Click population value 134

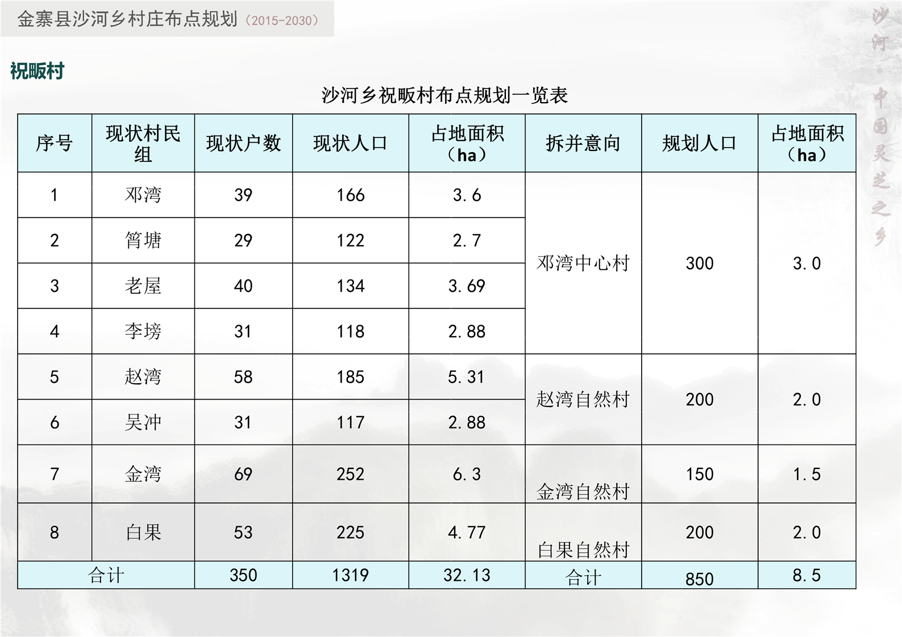coord(350,286)
